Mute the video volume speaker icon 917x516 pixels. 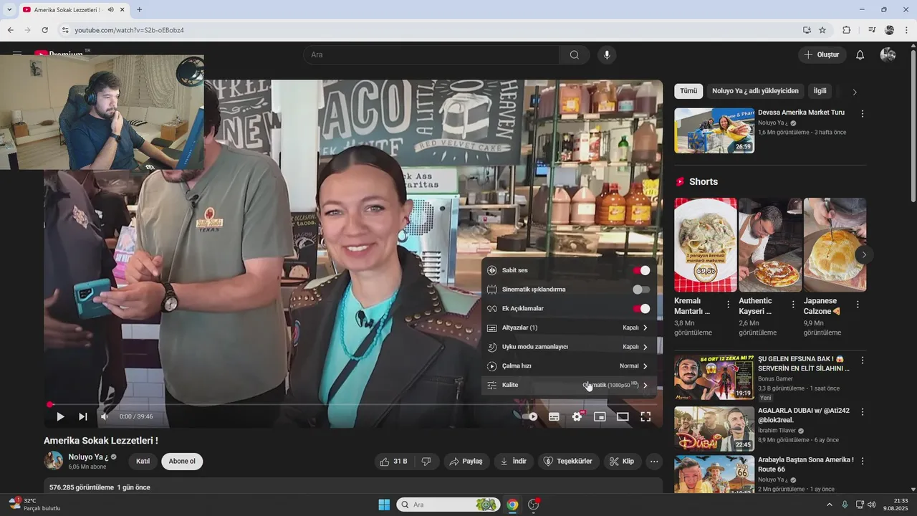pyautogui.click(x=105, y=416)
